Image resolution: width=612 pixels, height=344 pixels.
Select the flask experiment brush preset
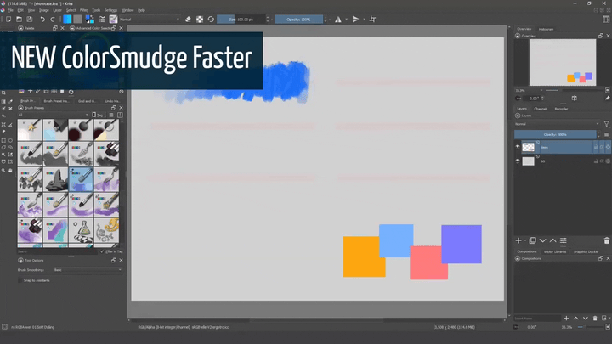(81, 229)
